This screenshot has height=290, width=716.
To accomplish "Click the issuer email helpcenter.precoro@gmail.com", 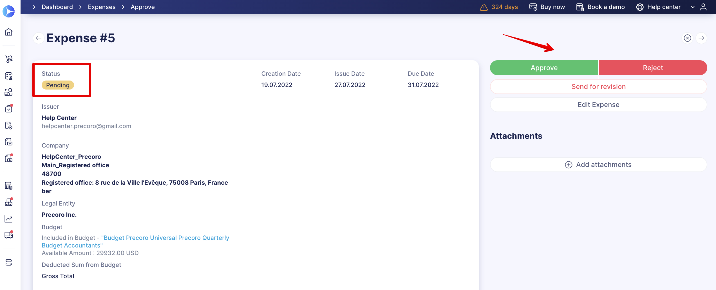I will point(86,126).
